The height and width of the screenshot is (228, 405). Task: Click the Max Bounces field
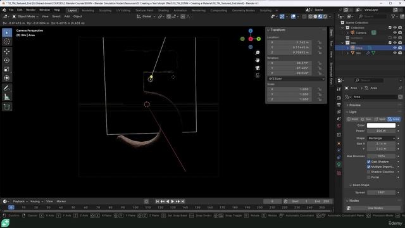381,156
